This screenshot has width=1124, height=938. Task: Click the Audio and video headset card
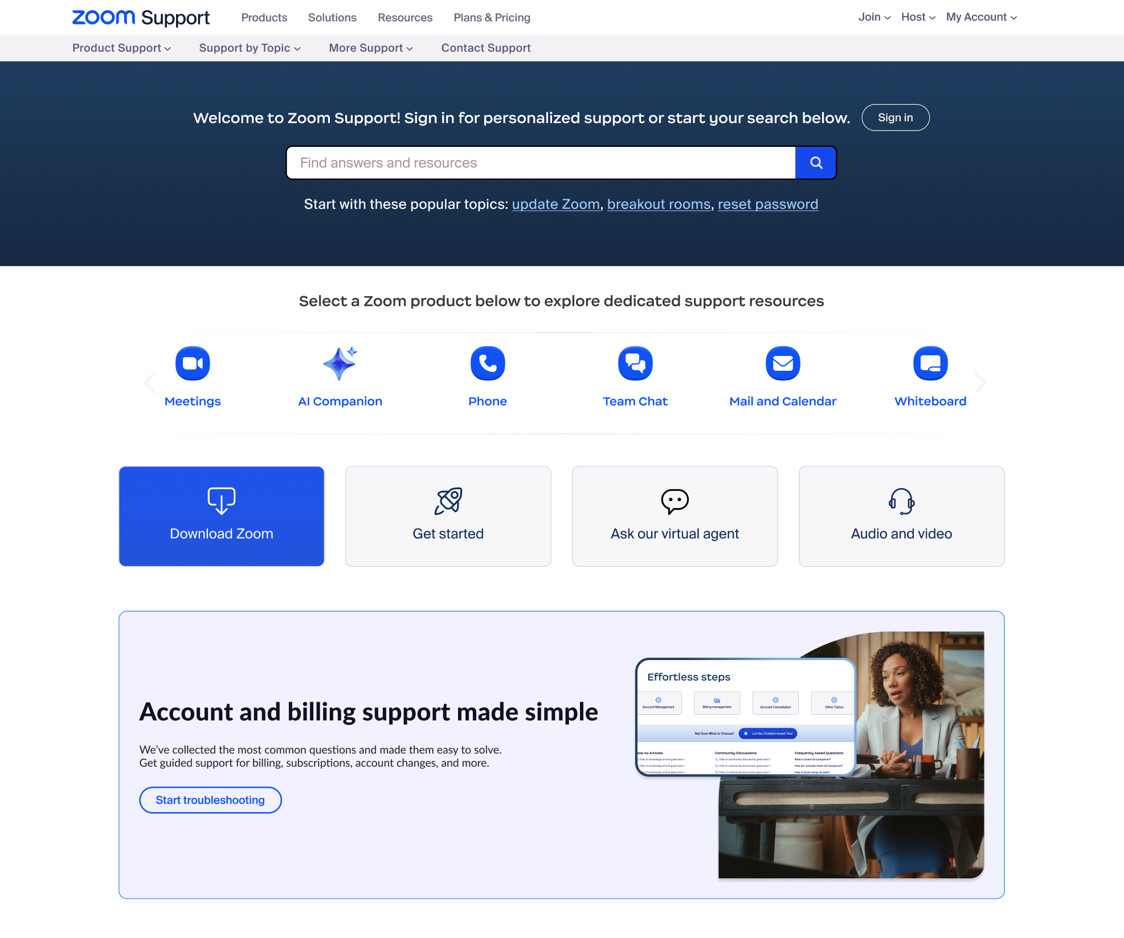(901, 516)
